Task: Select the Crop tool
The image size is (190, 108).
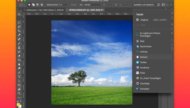Action: point(19,31)
